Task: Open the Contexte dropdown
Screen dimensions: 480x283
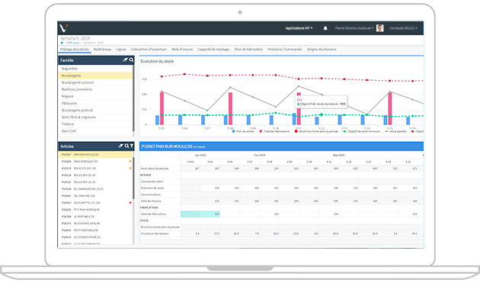Action: pos(404,28)
